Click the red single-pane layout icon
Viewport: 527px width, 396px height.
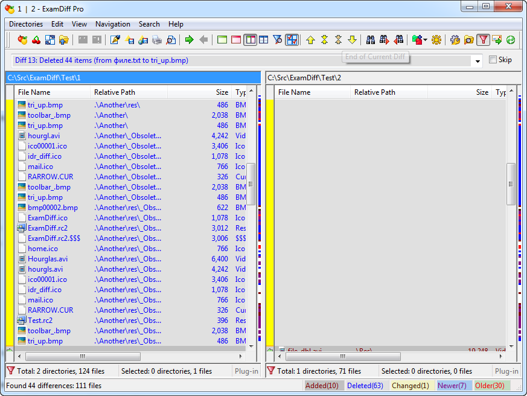[236, 40]
